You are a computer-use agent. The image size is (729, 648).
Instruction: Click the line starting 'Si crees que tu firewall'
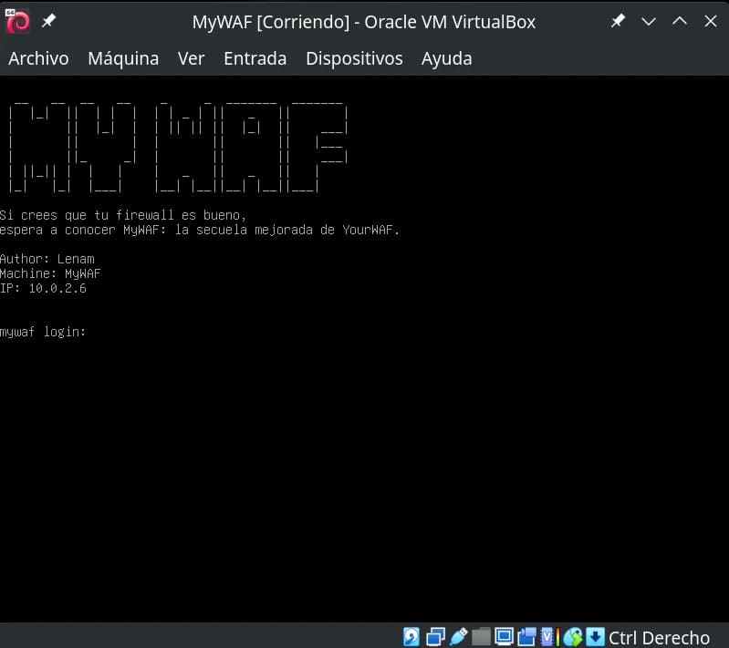point(123,215)
